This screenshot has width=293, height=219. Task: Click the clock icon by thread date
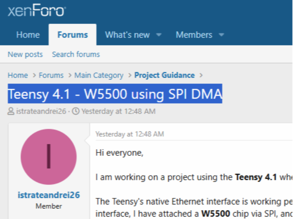coord(76,111)
